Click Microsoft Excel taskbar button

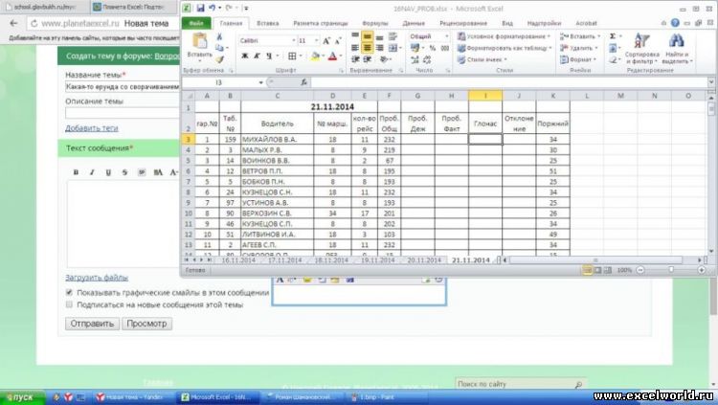pos(215,397)
